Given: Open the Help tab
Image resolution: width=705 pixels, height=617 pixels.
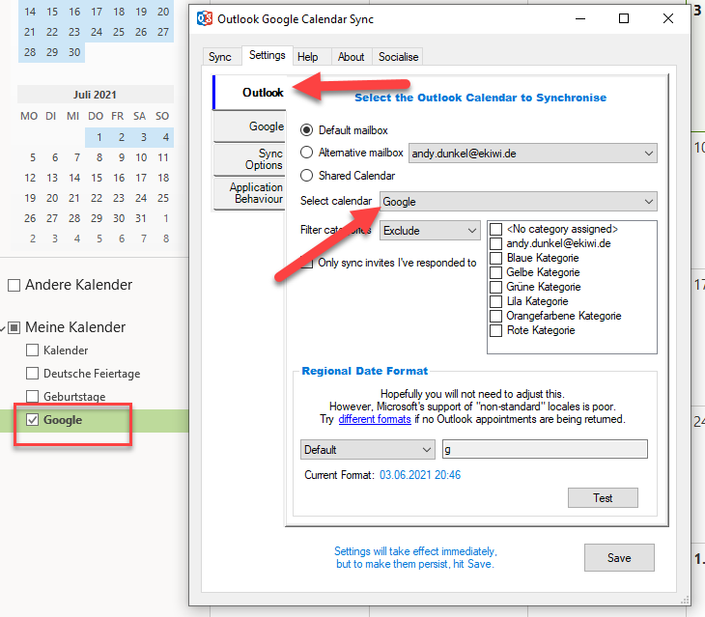Looking at the screenshot, I should [x=307, y=57].
